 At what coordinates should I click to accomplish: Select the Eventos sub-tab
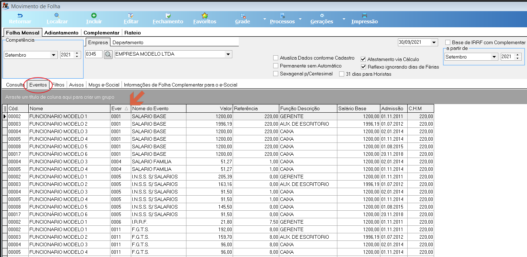click(38, 85)
